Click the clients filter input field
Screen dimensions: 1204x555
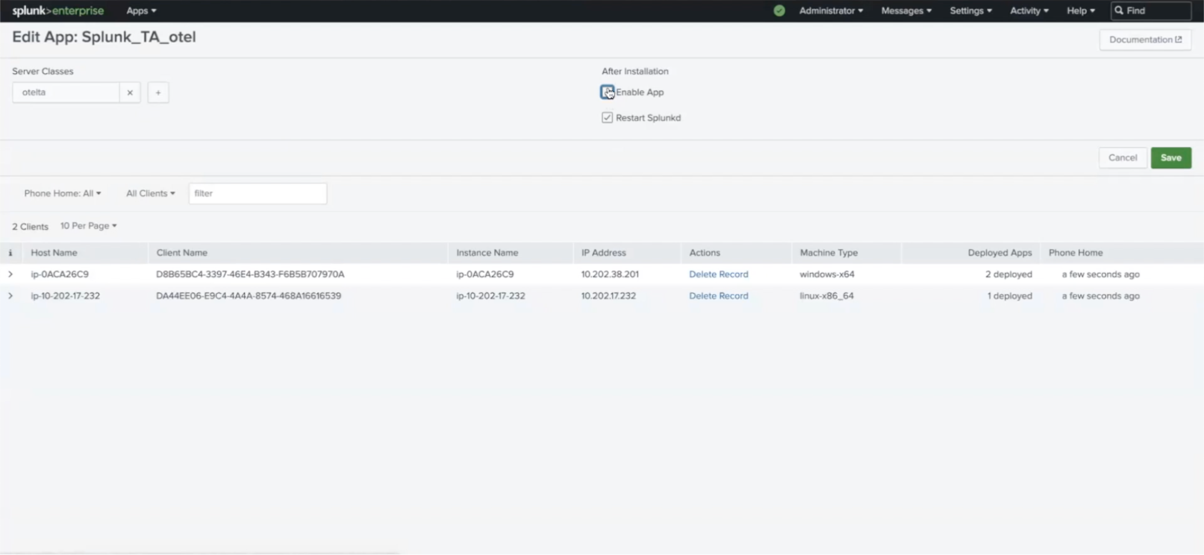pyautogui.click(x=258, y=193)
